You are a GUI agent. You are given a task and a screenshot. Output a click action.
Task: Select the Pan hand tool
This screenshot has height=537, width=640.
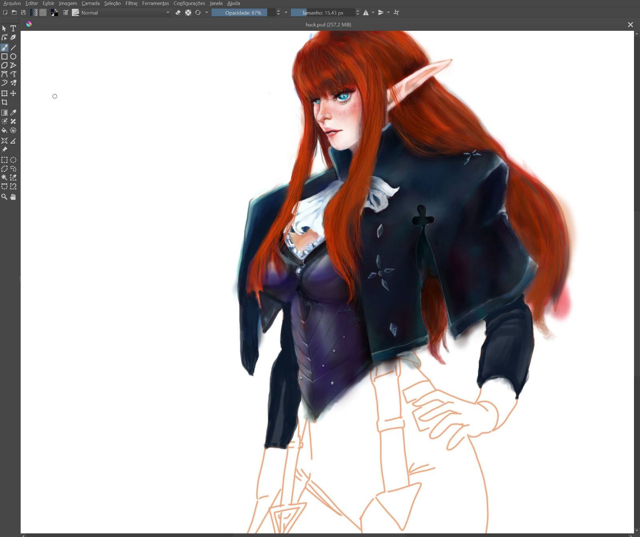point(13,197)
